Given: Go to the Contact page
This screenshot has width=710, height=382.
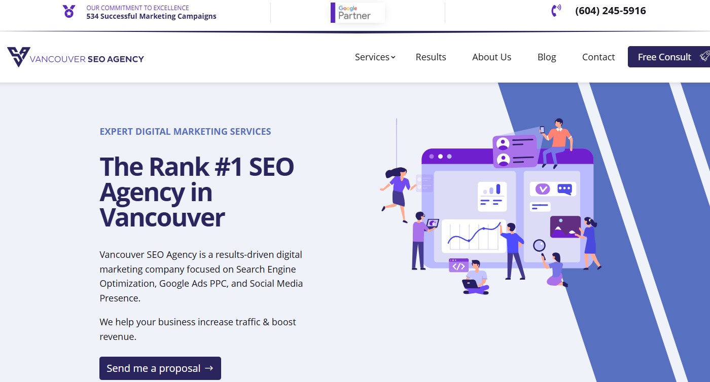Looking at the screenshot, I should pyautogui.click(x=598, y=57).
